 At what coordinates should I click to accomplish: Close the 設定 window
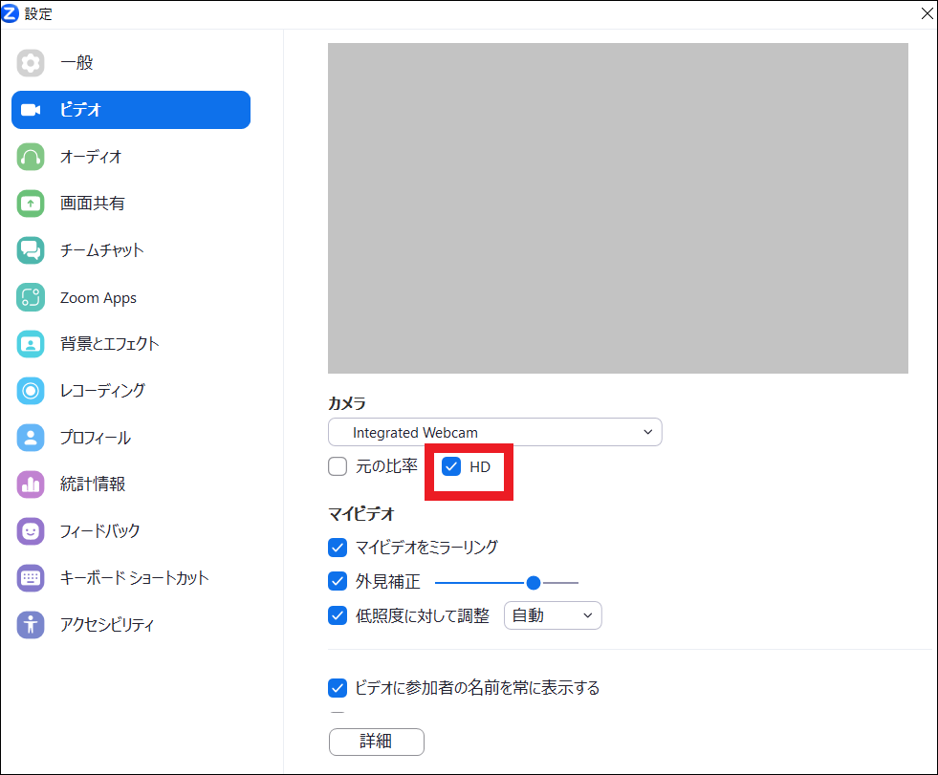coord(927,13)
